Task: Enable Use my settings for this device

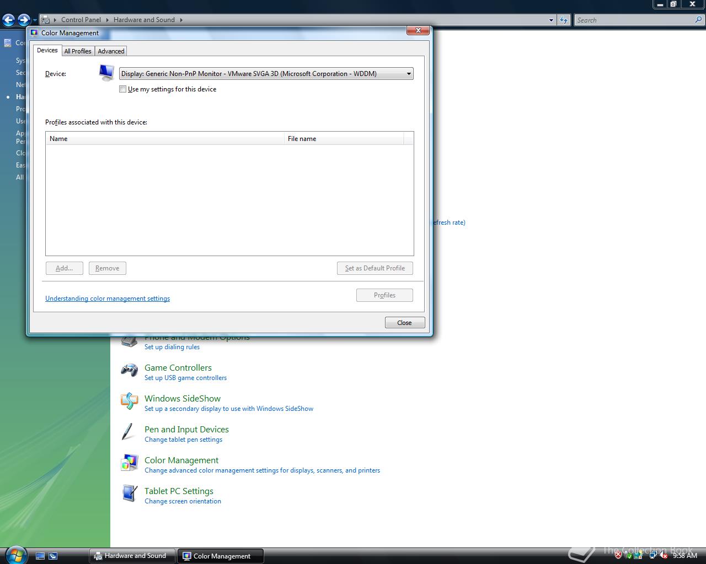Action: click(122, 89)
